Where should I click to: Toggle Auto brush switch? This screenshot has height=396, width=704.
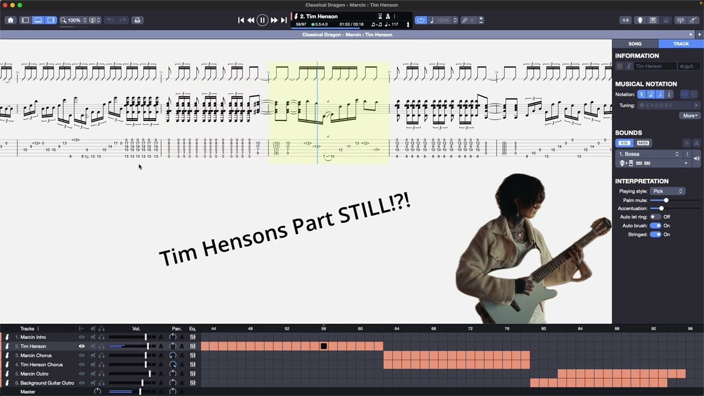655,226
